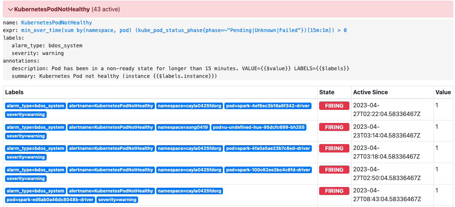Viewport: 455px width, 207px height.
Task: Open the KubernetesPodNotHealthy name link
Action: click(56, 23)
